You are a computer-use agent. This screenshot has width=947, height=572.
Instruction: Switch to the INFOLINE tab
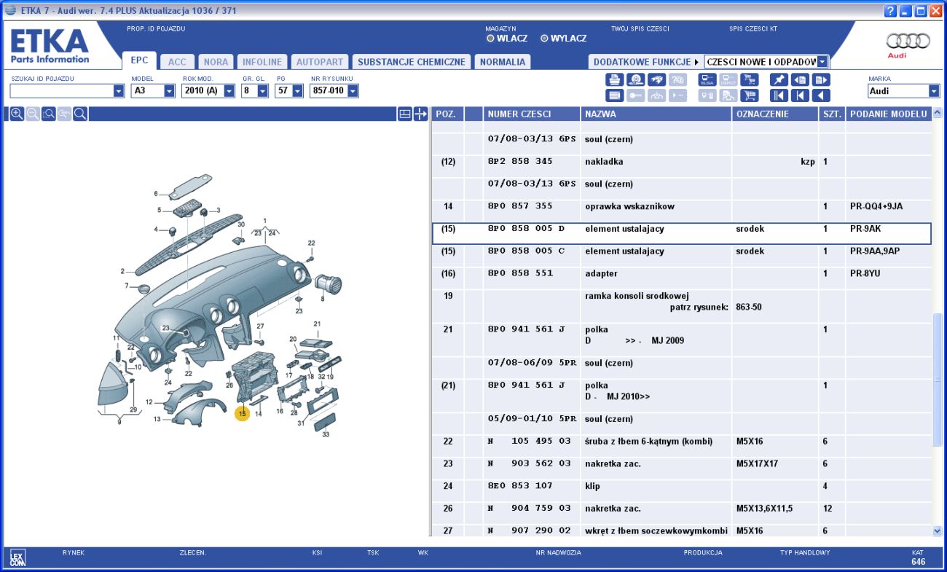tap(262, 62)
